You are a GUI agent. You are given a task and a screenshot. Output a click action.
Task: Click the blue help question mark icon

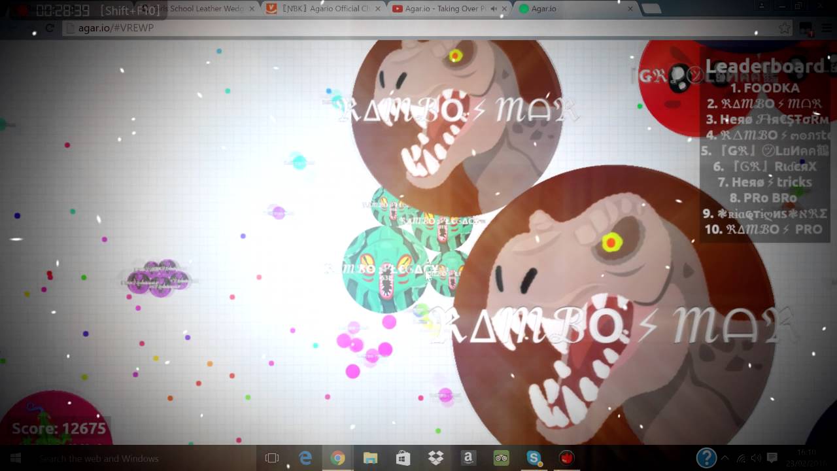pos(706,457)
